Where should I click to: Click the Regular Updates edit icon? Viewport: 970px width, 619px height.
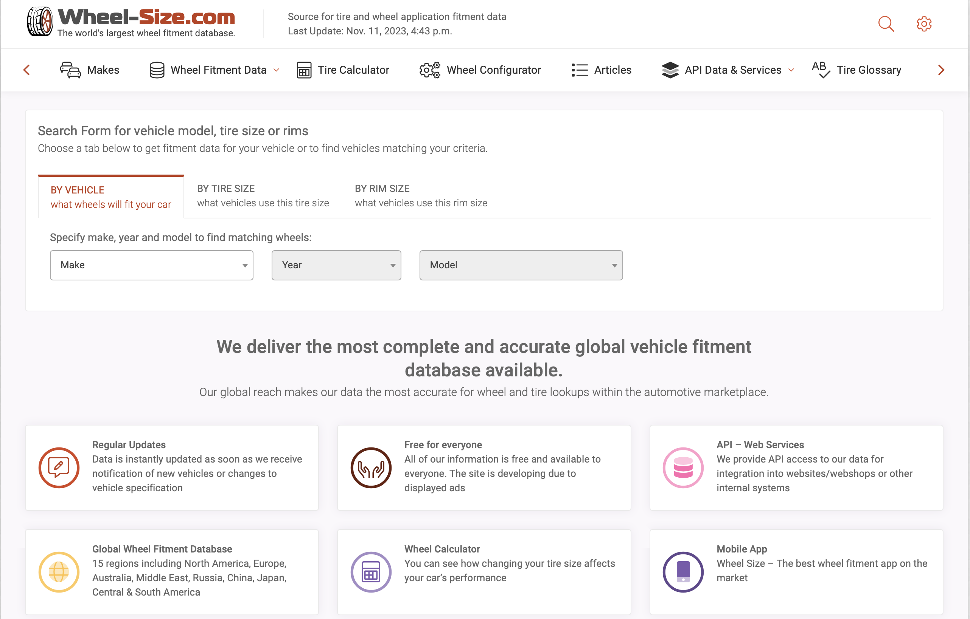pyautogui.click(x=59, y=468)
